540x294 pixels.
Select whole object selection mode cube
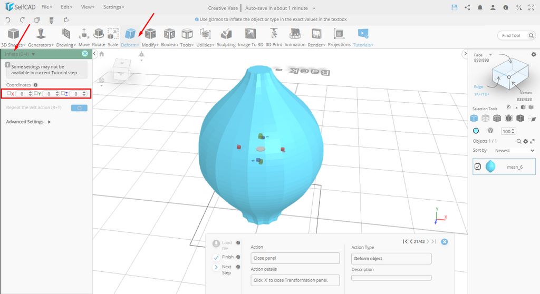pyautogui.click(x=474, y=119)
